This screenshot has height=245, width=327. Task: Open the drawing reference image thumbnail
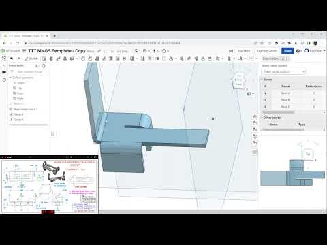click(x=50, y=186)
